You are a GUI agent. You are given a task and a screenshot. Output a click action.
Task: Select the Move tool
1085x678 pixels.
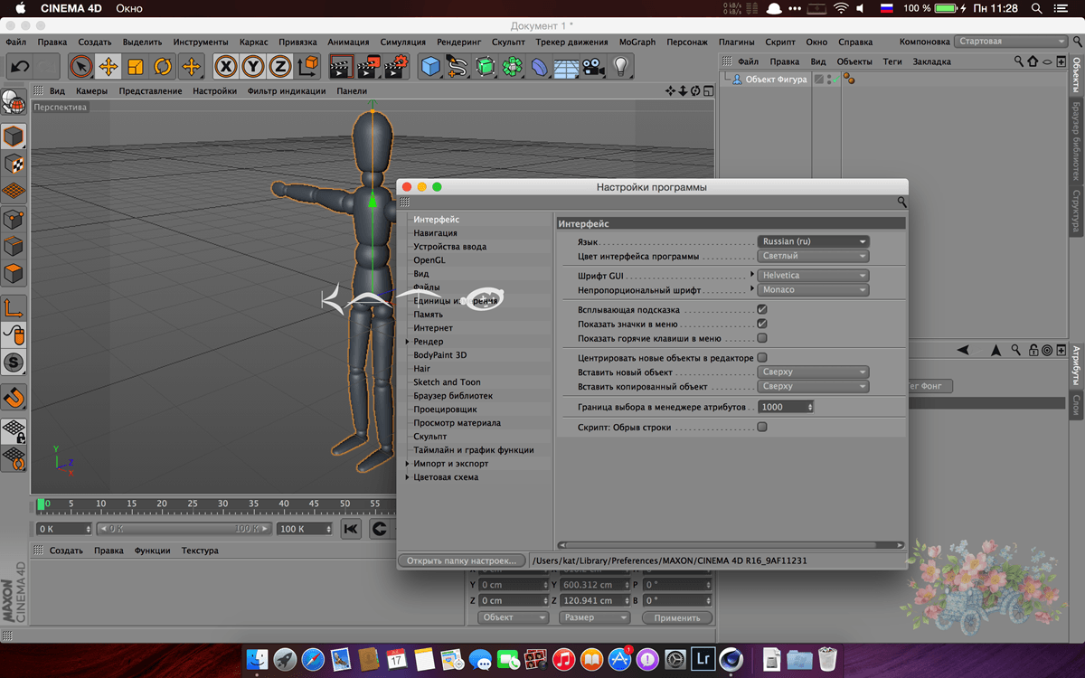tap(108, 67)
